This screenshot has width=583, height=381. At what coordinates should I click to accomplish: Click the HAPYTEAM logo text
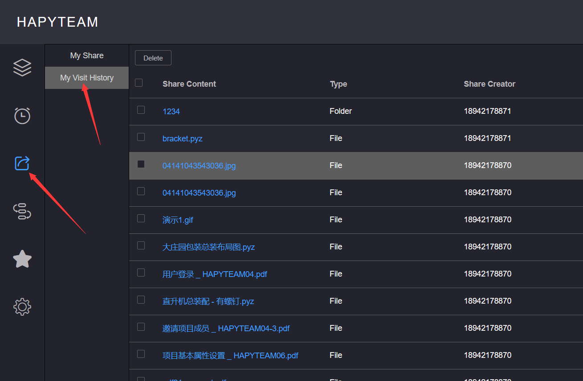point(57,22)
